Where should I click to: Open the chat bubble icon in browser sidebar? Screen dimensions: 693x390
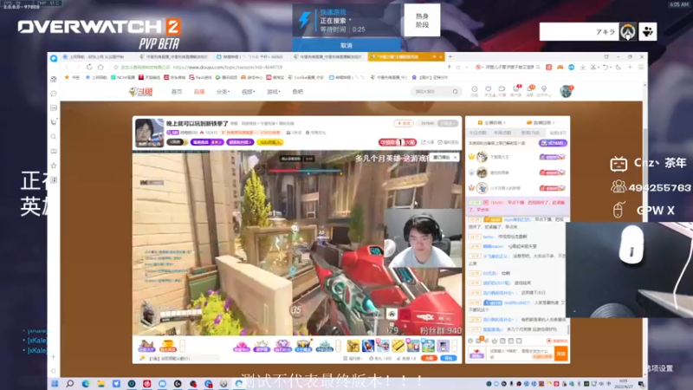pos(54,94)
